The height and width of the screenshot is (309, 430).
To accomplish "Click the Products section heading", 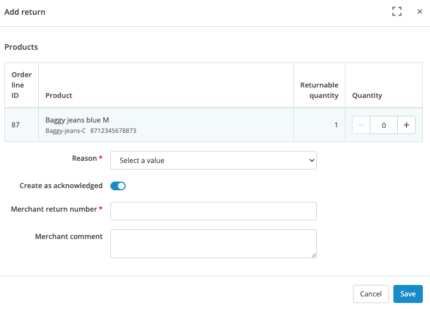I will click(21, 47).
